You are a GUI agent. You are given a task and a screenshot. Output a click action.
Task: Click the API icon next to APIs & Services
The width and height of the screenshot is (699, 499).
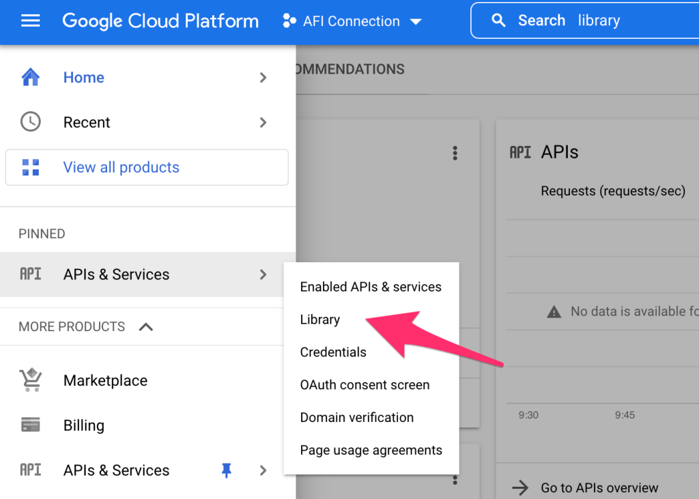(30, 274)
